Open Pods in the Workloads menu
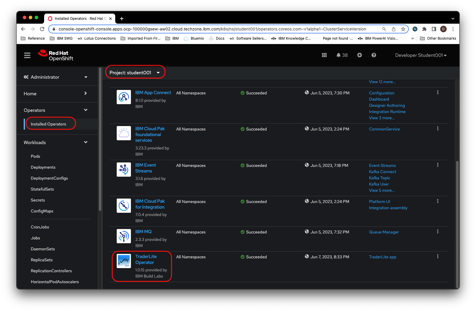 click(x=35, y=156)
